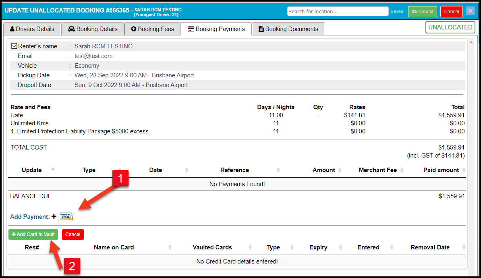Click the vehicle value Economy
This screenshot has width=481, height=278.
pyautogui.click(x=87, y=66)
